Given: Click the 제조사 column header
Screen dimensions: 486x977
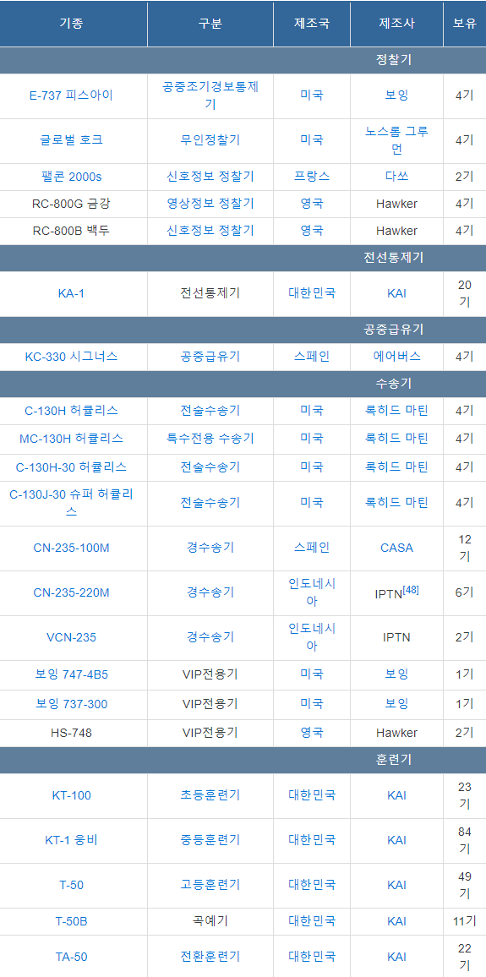Looking at the screenshot, I should [397, 25].
